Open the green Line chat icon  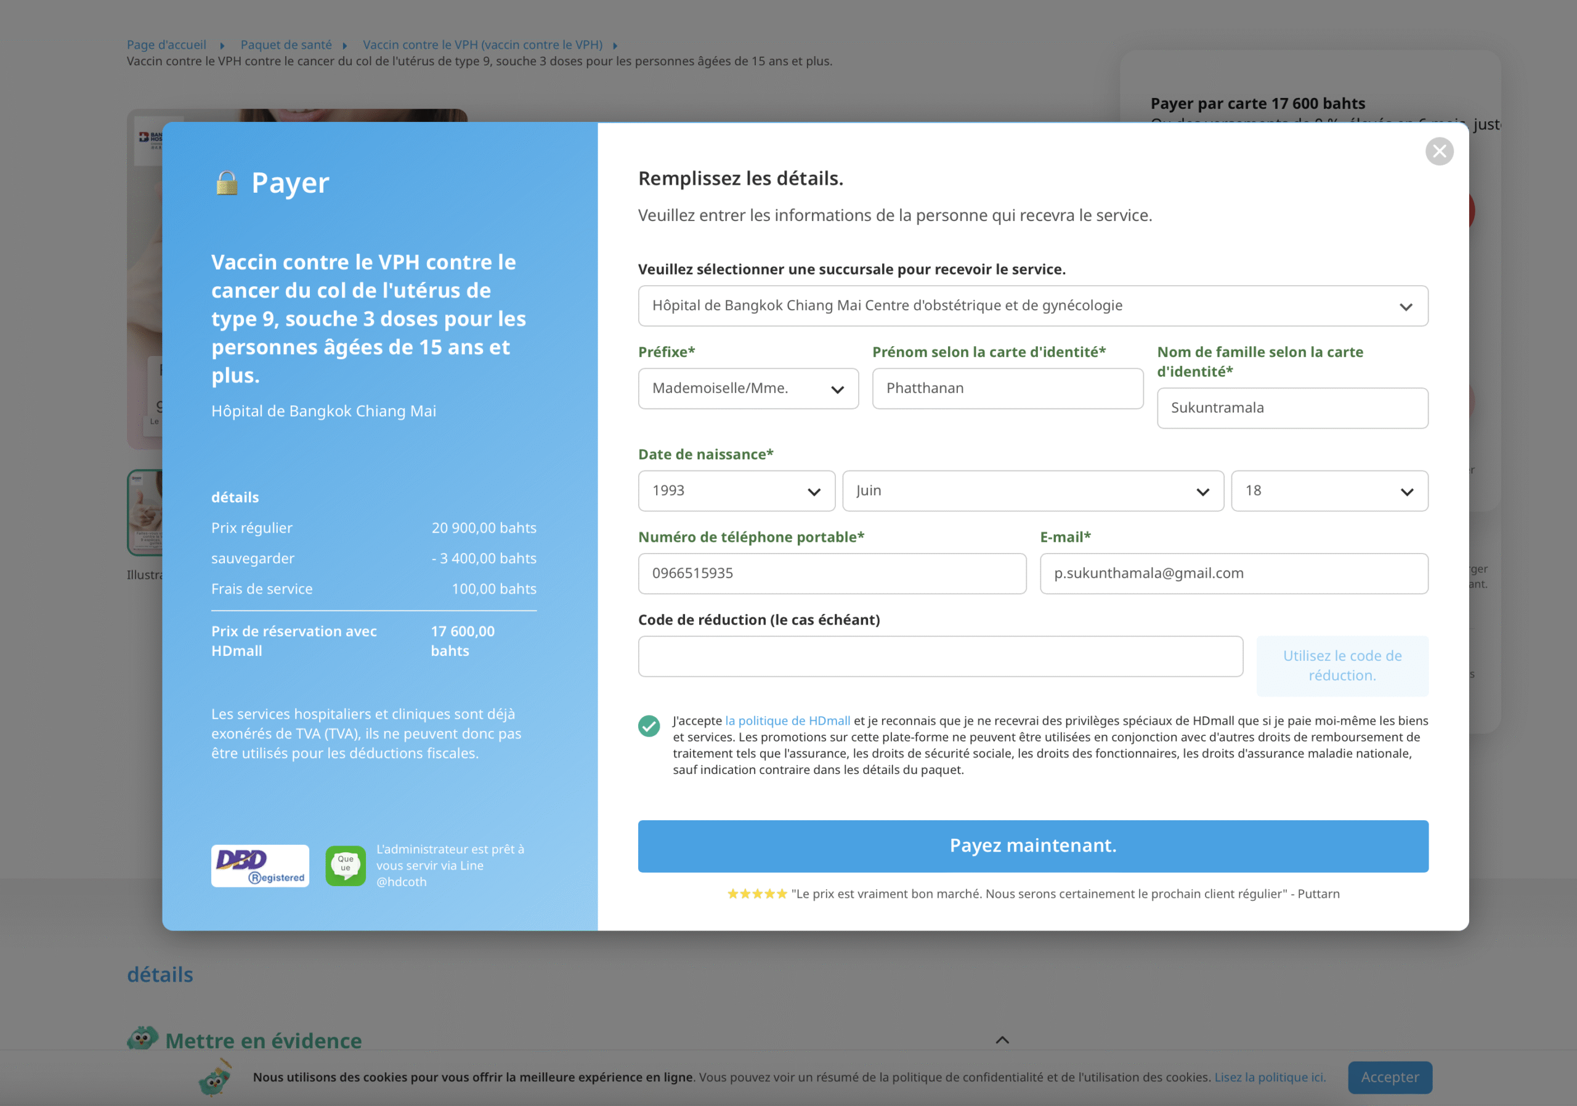346,866
